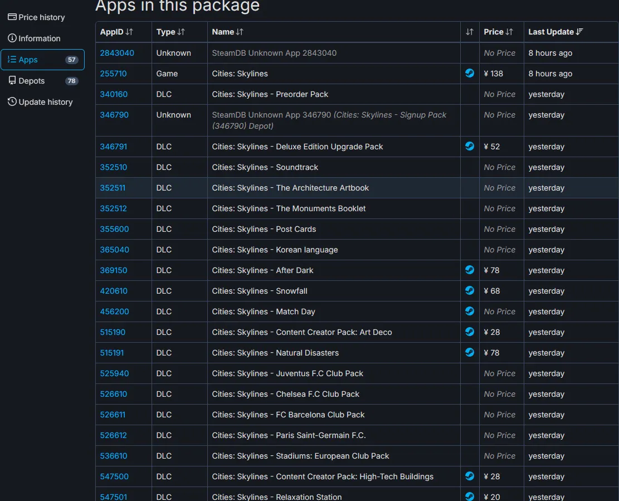This screenshot has width=619, height=501.
Task: Open AppID 526611 link
Action: 113,415
